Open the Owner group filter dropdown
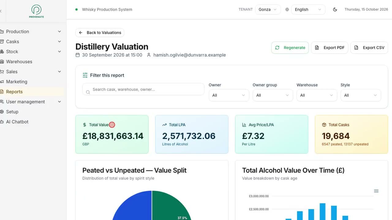This screenshot has width=392, height=220. (x=273, y=95)
